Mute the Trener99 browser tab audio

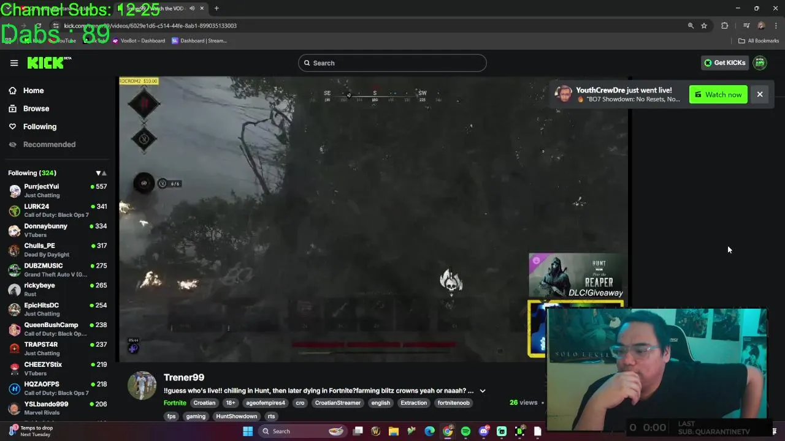[x=192, y=9]
